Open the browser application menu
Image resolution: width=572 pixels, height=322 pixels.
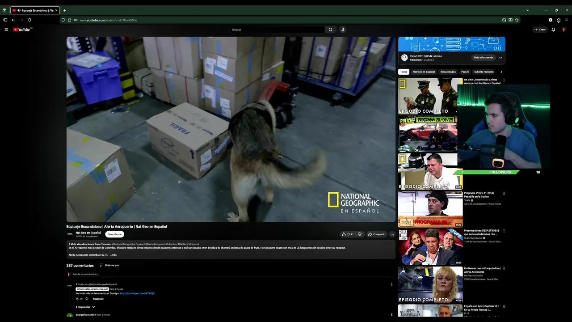pos(567,20)
